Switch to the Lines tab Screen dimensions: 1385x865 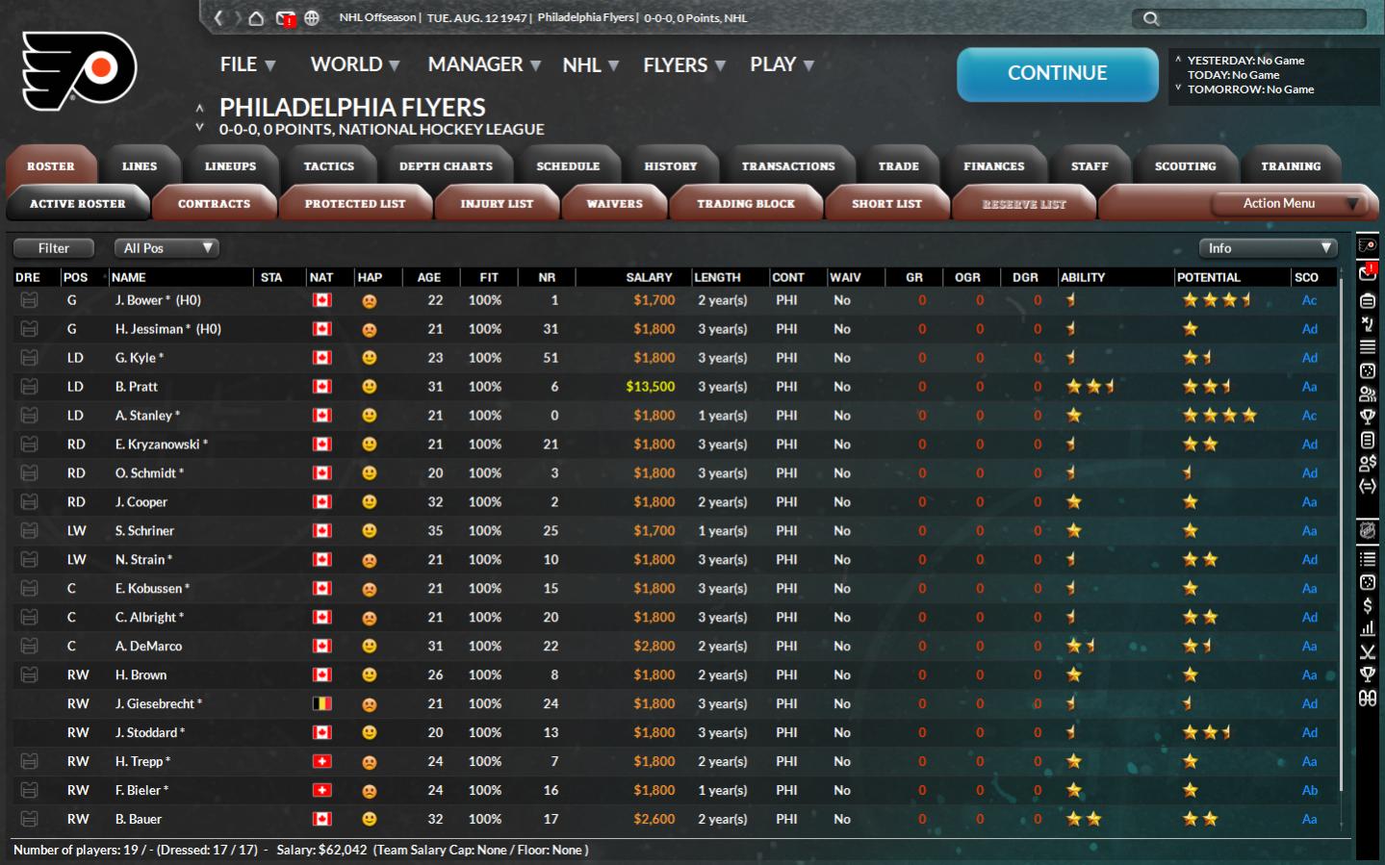tap(140, 166)
